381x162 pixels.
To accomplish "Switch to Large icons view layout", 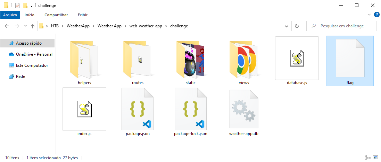I will pos(375,157).
